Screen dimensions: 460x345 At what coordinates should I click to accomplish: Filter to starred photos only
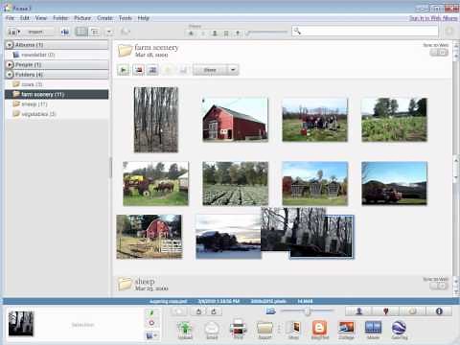click(x=191, y=33)
